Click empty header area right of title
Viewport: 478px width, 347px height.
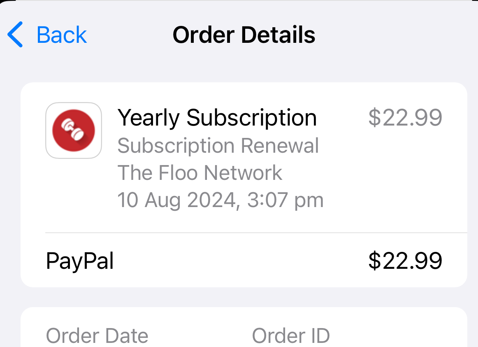point(395,35)
